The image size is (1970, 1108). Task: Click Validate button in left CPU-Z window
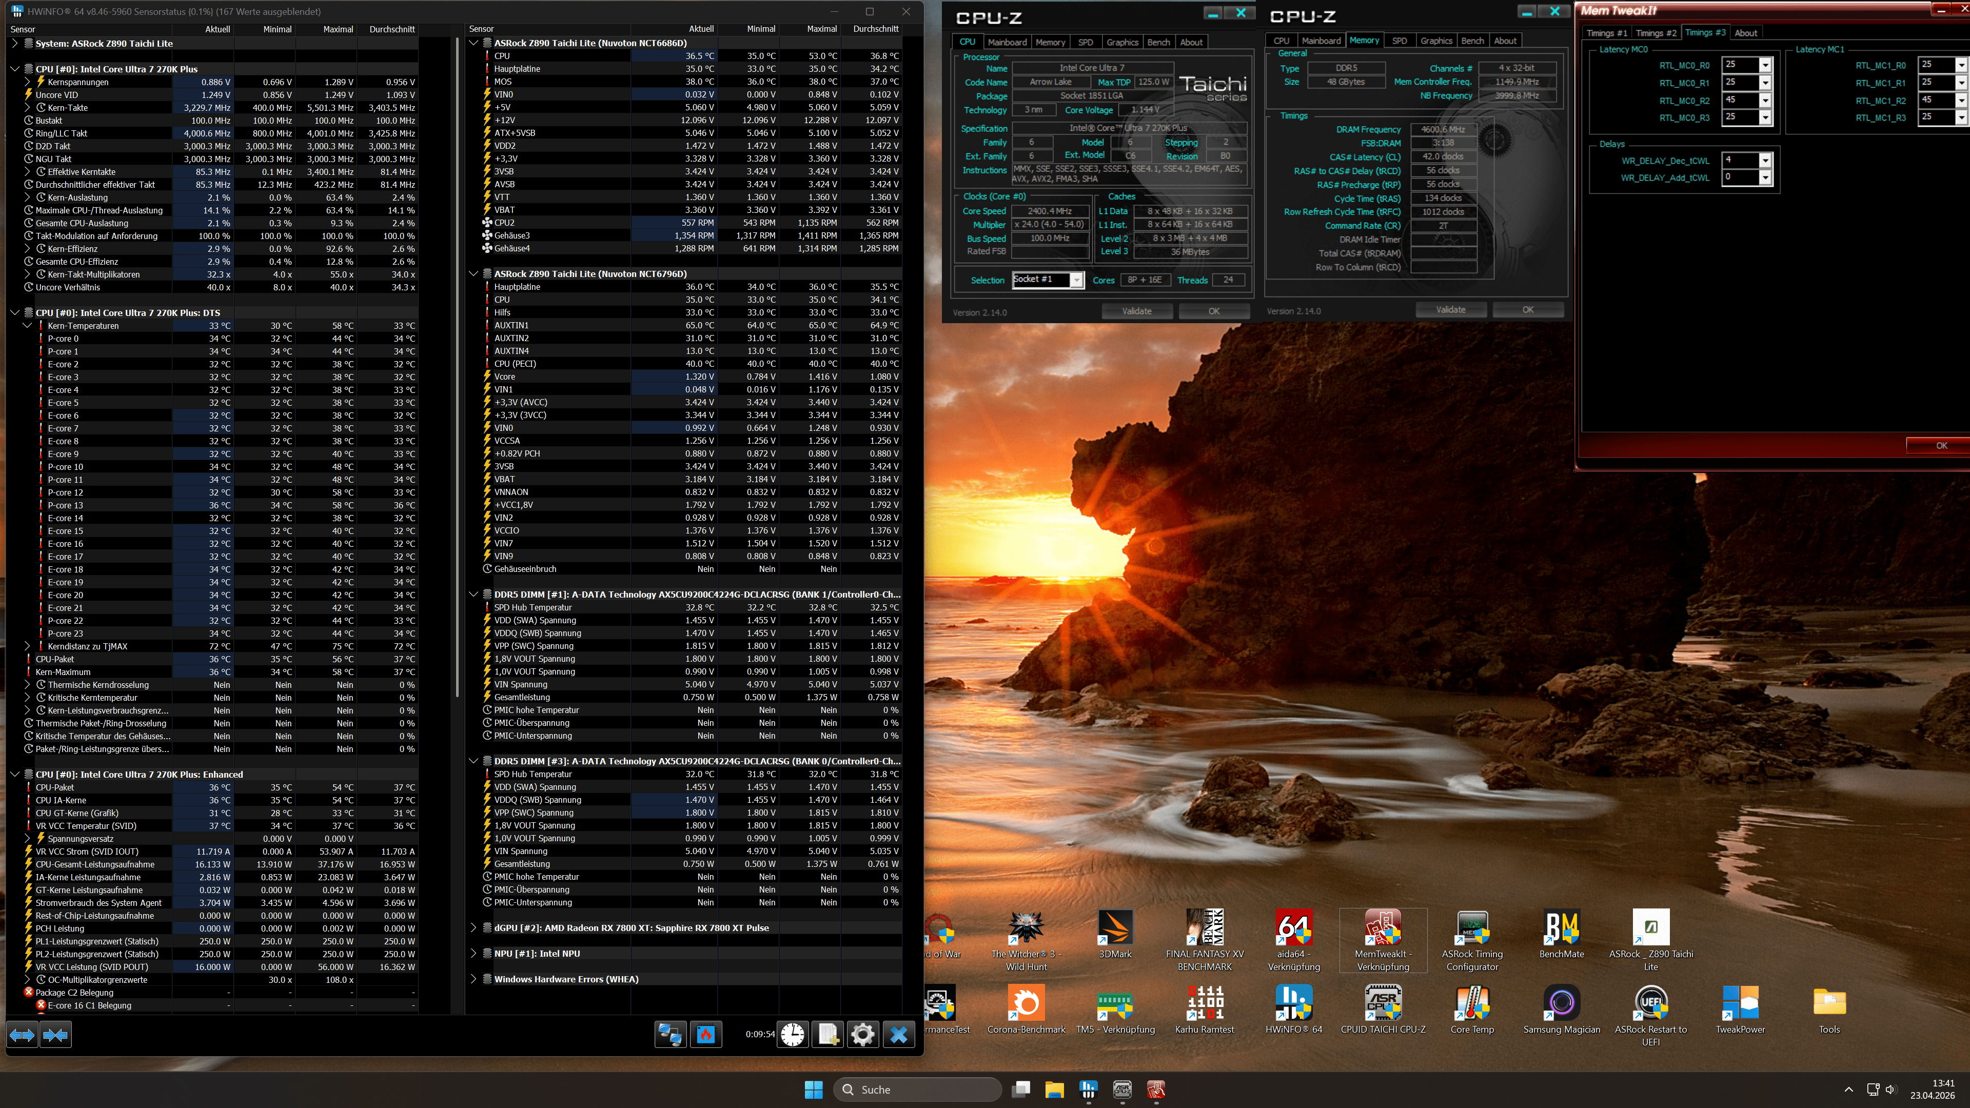pos(1136,311)
